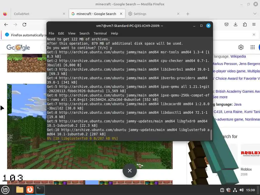This screenshot has width=260, height=195.
Task: Click the See more link
Action: coord(220,97)
